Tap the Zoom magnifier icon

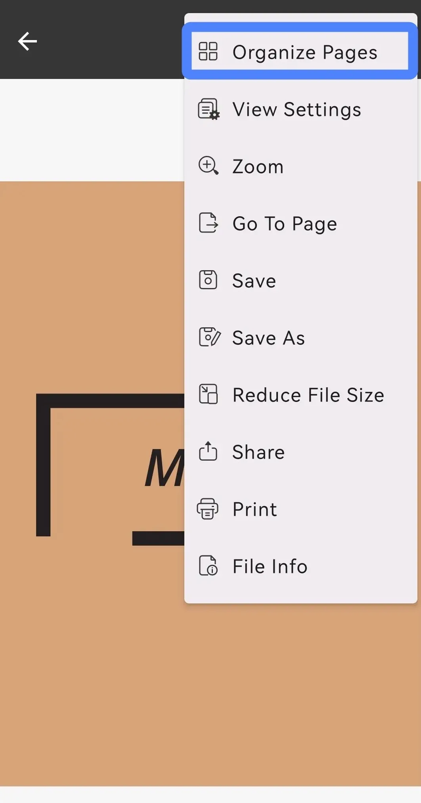tap(208, 166)
